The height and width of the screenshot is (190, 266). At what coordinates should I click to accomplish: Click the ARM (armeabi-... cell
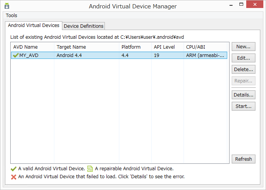pos(205,55)
